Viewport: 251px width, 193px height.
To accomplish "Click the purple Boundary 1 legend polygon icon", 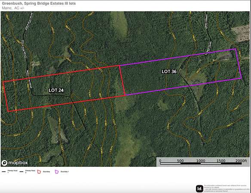I will [57, 172].
